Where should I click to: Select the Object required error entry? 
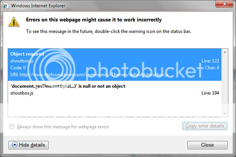click(x=115, y=64)
